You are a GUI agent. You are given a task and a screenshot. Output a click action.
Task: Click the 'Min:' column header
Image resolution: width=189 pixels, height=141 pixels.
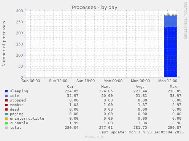pos(106,87)
